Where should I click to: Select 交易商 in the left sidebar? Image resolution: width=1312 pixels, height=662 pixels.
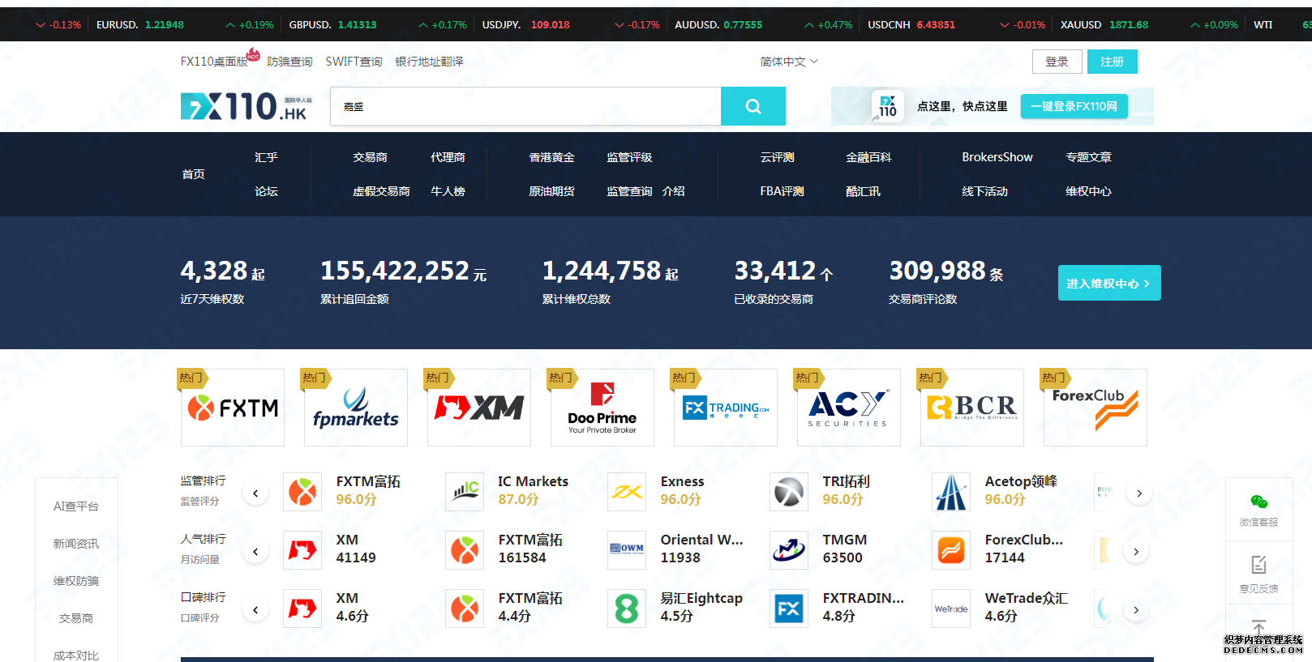[x=76, y=618]
